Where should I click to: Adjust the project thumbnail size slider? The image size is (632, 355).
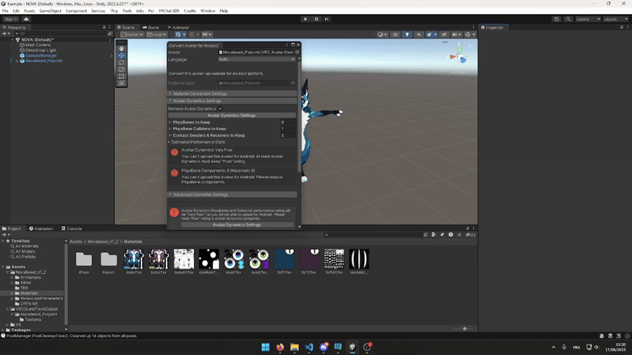click(x=465, y=328)
